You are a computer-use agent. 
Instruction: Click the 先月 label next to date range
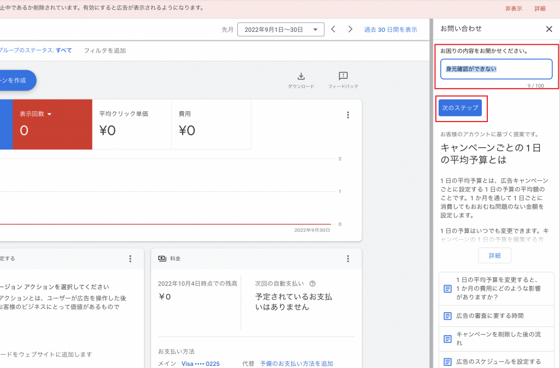coord(227,30)
